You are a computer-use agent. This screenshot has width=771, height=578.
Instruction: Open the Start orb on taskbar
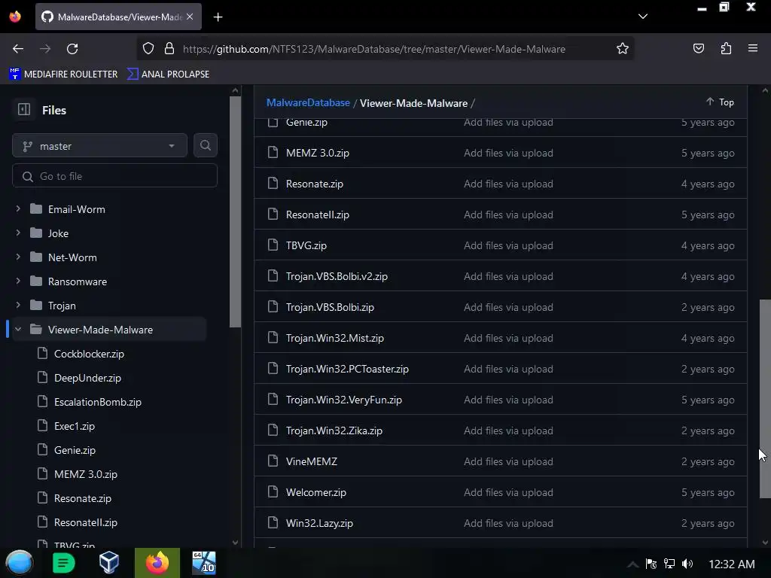19,563
